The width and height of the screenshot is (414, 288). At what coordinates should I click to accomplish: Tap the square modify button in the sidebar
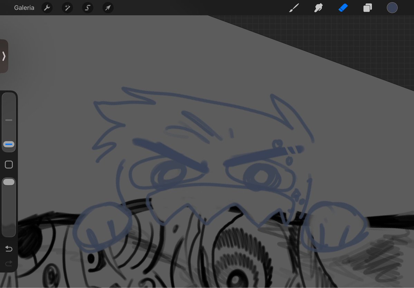tap(9, 164)
